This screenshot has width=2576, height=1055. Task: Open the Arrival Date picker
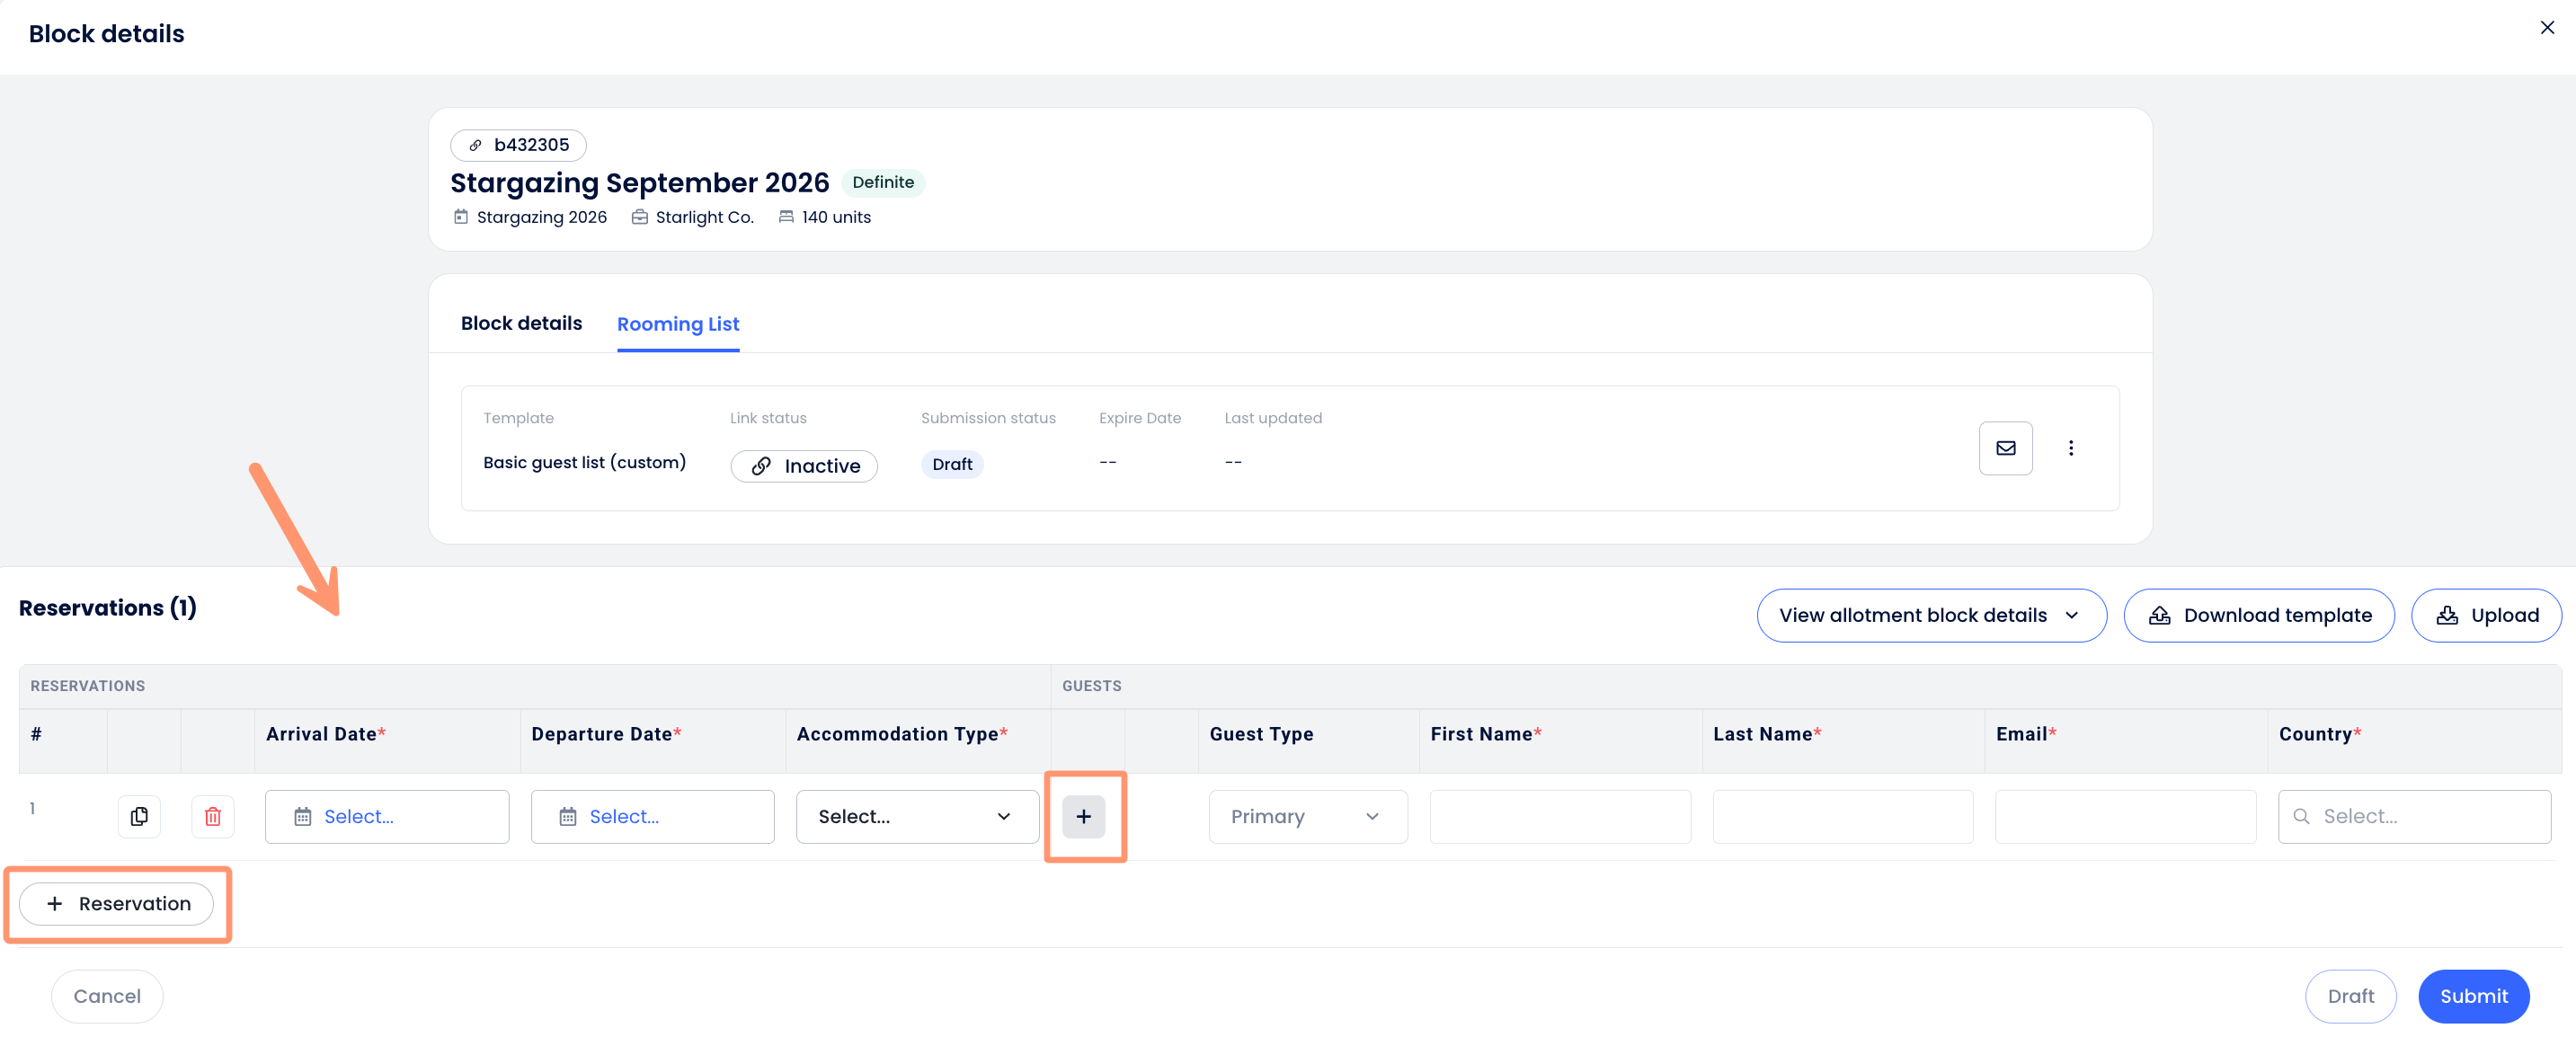coord(387,816)
